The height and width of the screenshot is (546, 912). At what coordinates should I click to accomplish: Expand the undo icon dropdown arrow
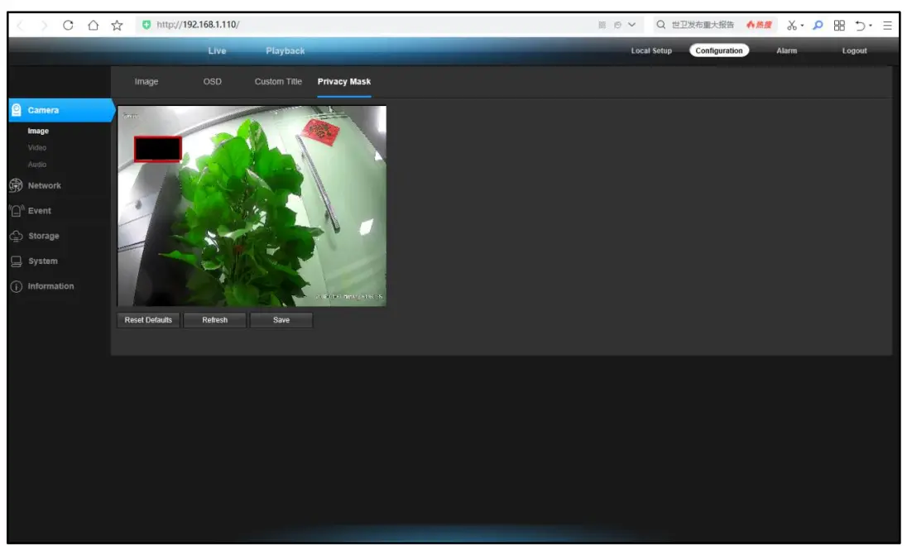tap(870, 26)
